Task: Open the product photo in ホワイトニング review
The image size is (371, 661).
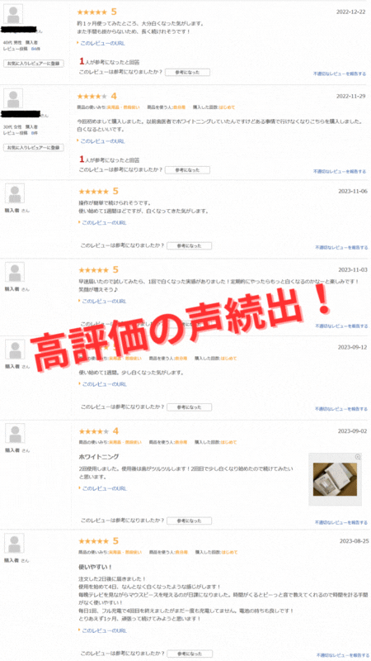Action: coord(335,479)
